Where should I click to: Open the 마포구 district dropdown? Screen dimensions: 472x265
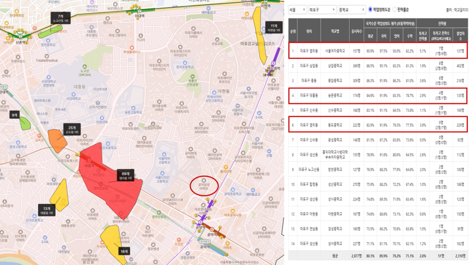pos(322,10)
